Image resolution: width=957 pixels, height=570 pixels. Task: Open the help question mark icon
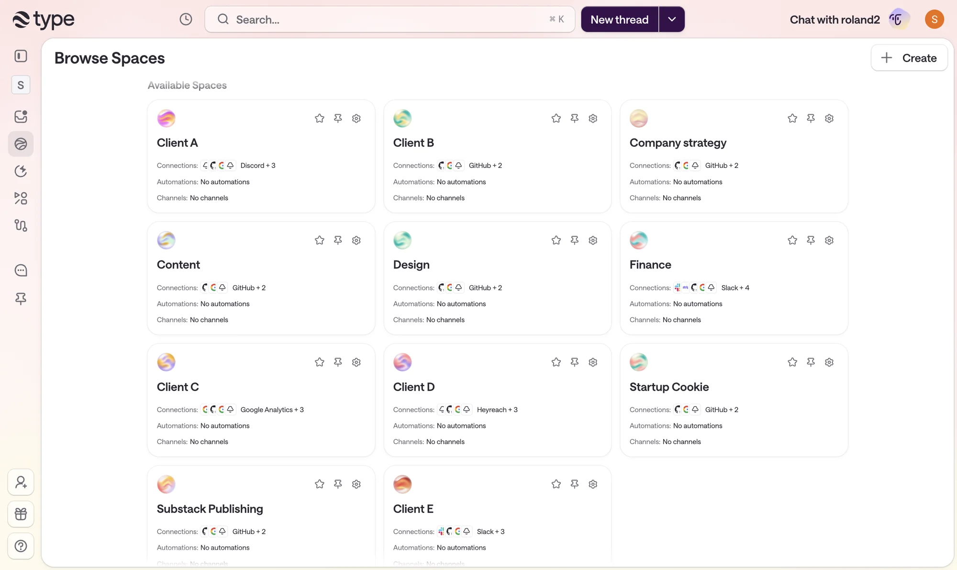[21, 546]
